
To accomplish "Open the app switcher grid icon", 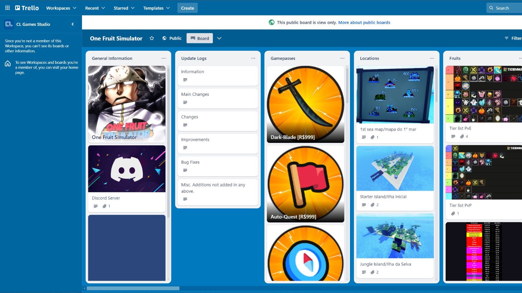I will [x=7, y=8].
